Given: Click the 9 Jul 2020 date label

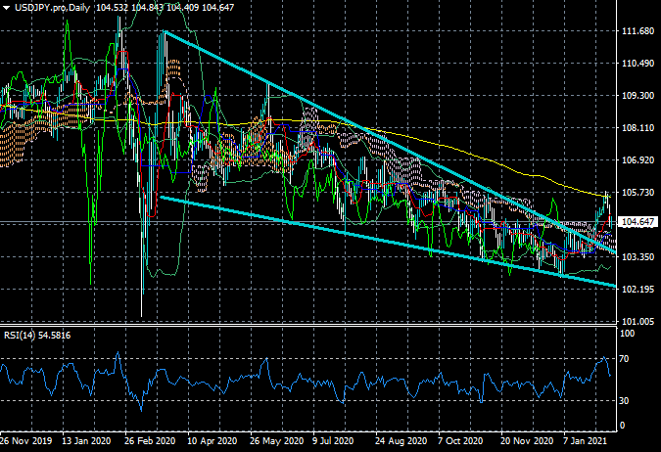Looking at the screenshot, I should click(x=333, y=441).
